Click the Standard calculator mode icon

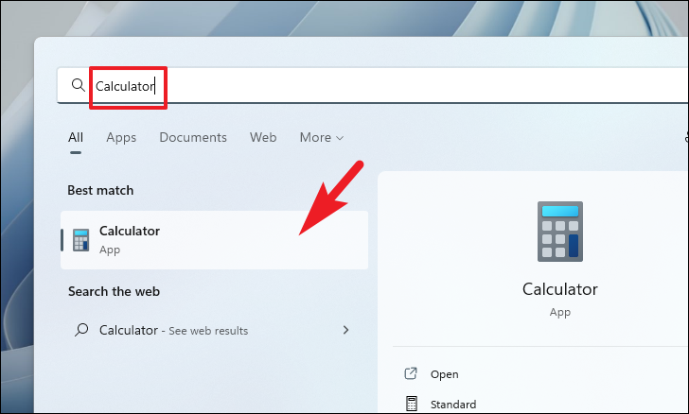tap(412, 404)
